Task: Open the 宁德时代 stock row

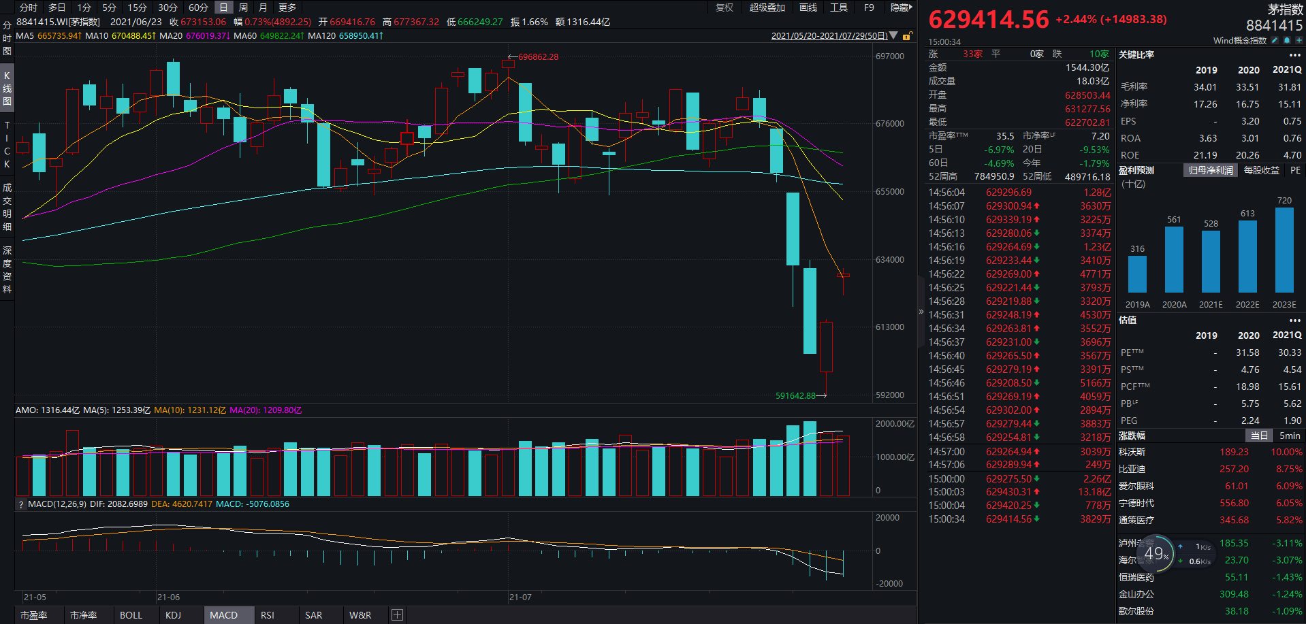Action: click(x=1211, y=503)
